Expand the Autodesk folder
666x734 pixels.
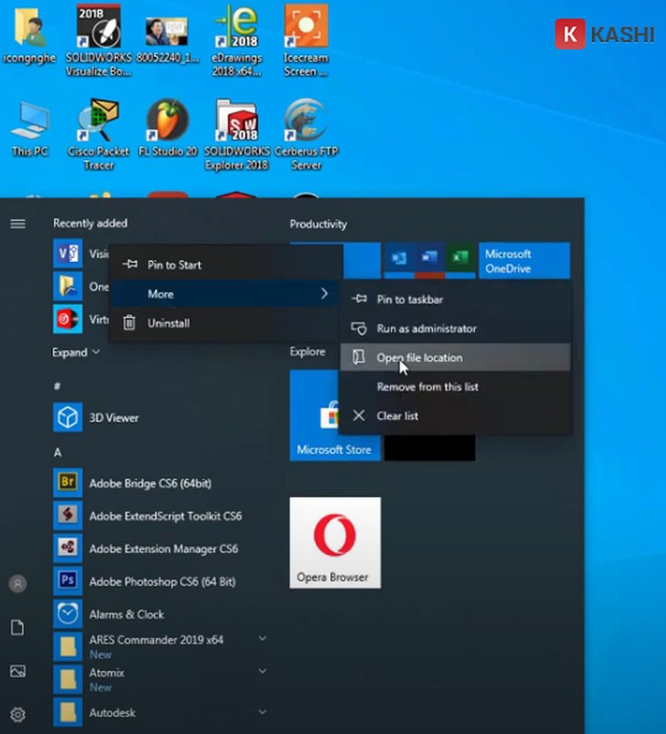[263, 711]
